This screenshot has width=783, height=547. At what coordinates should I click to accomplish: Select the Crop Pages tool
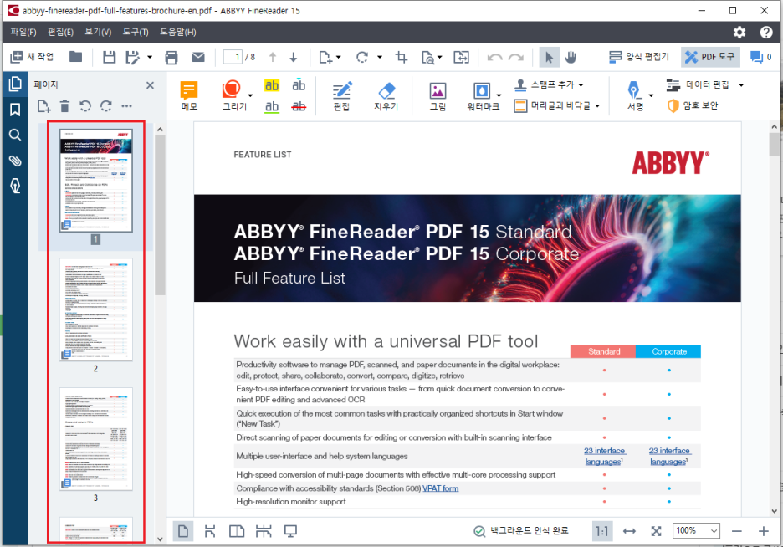click(x=402, y=57)
